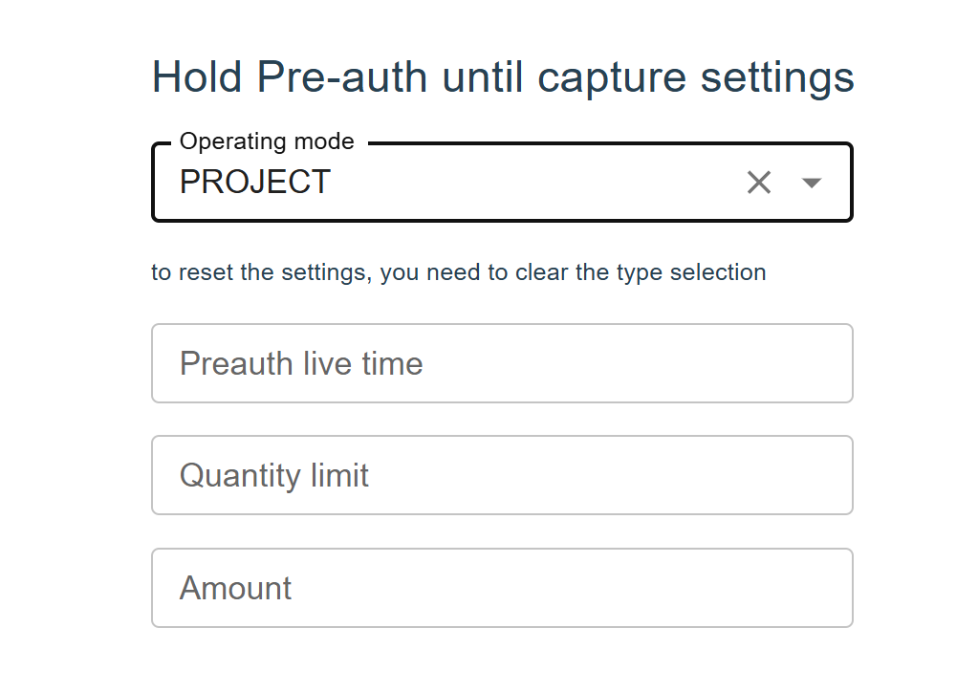The height and width of the screenshot is (693, 978).
Task: Open the Operating mode dropdown arrow
Action: (812, 183)
